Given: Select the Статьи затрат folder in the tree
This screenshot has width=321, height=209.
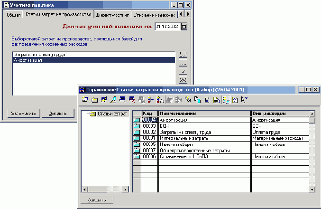Looking at the screenshot, I should [x=109, y=114].
